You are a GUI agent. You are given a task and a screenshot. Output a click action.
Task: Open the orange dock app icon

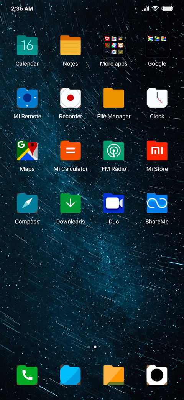tap(113, 375)
